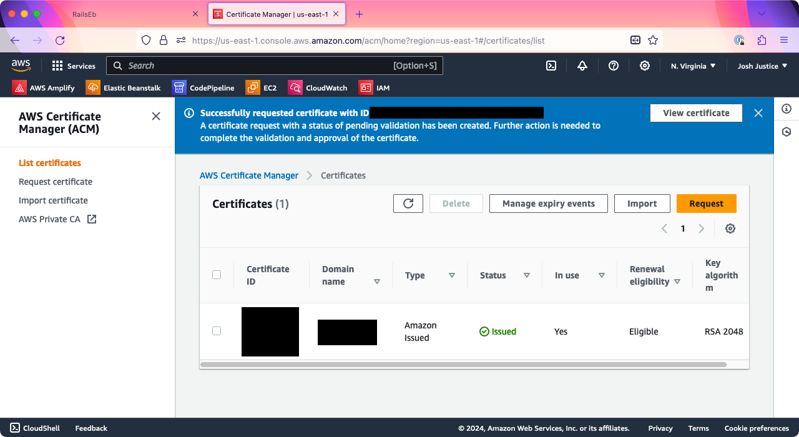Open the Terms footer link
The width and height of the screenshot is (799, 437).
(x=699, y=428)
